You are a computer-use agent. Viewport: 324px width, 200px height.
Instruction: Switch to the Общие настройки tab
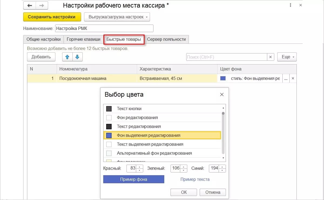pos(44,39)
